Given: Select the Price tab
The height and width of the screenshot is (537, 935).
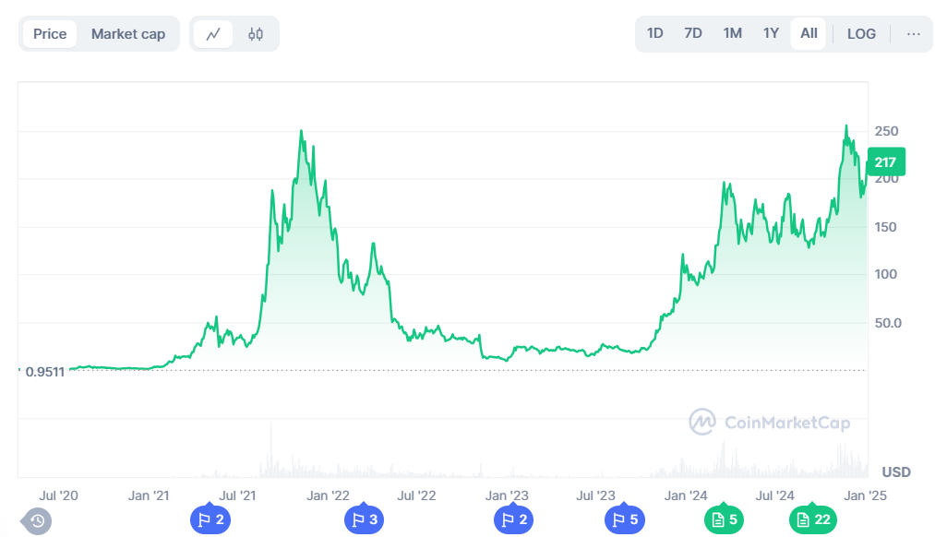Looking at the screenshot, I should coord(50,34).
